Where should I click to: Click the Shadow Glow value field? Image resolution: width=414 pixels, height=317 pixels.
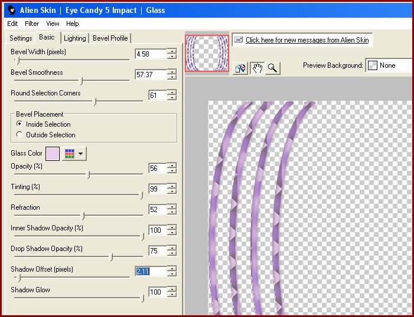click(x=158, y=292)
